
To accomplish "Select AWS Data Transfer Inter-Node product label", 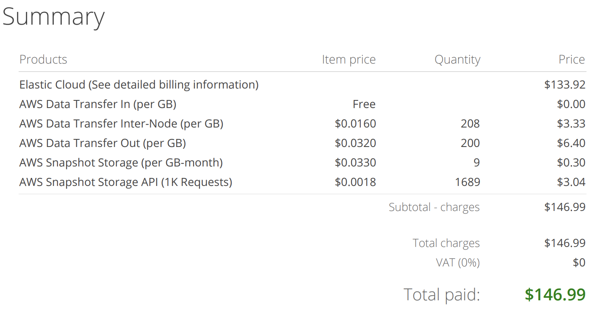I will tap(121, 124).
